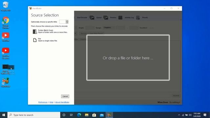This screenshot has height=118, width=210.
Task: Open the chapter start dropdown
Action: [x=120, y=28]
